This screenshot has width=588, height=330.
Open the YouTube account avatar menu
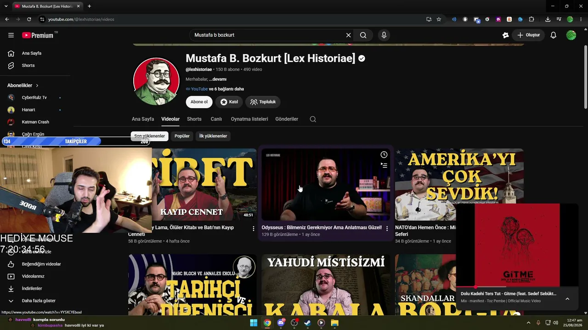(x=571, y=35)
